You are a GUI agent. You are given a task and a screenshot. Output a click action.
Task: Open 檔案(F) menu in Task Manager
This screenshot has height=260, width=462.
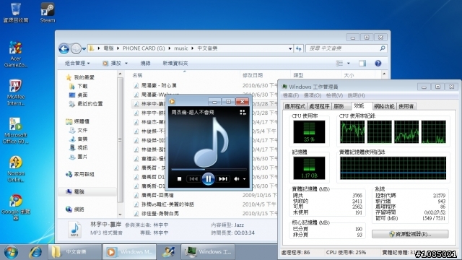(x=291, y=95)
